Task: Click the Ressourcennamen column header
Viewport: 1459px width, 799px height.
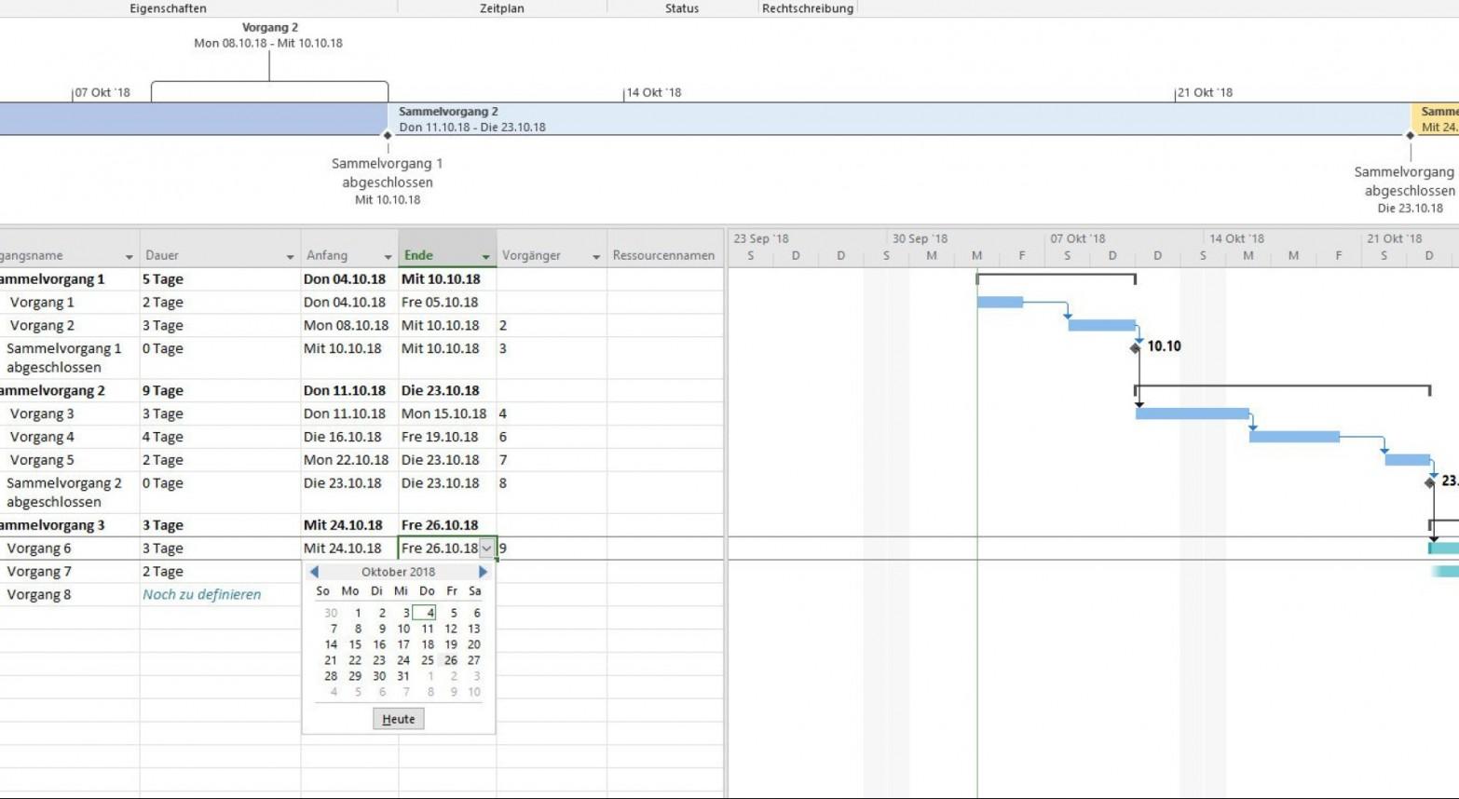Action: click(x=664, y=255)
